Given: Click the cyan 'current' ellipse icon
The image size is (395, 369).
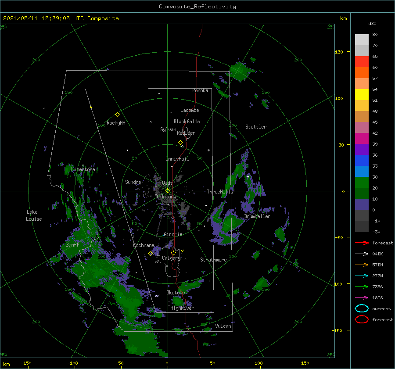Looking at the screenshot, I should click(x=362, y=308).
